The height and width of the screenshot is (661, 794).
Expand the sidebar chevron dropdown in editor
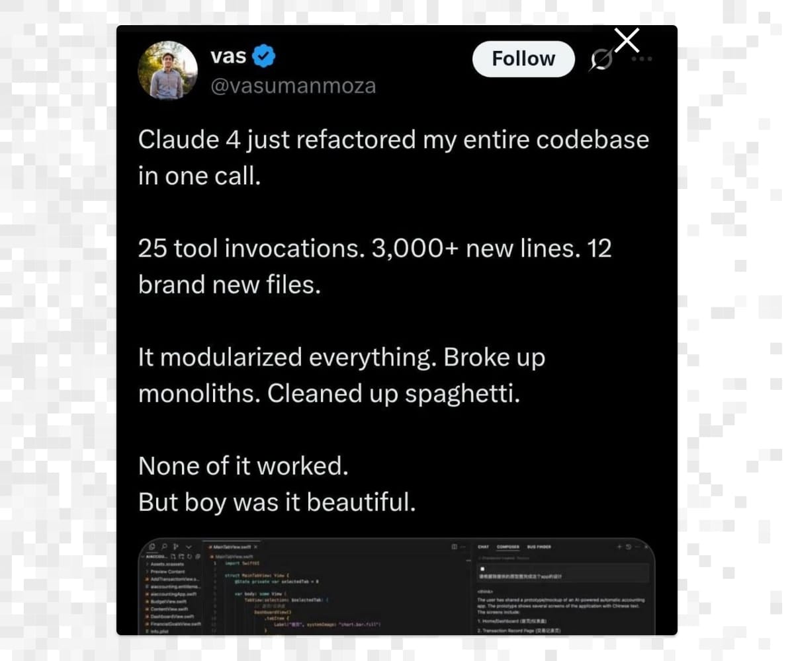(x=189, y=547)
